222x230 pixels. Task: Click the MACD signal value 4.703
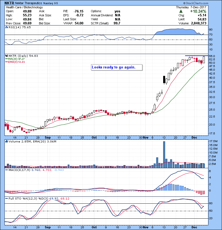[x=47, y=170]
